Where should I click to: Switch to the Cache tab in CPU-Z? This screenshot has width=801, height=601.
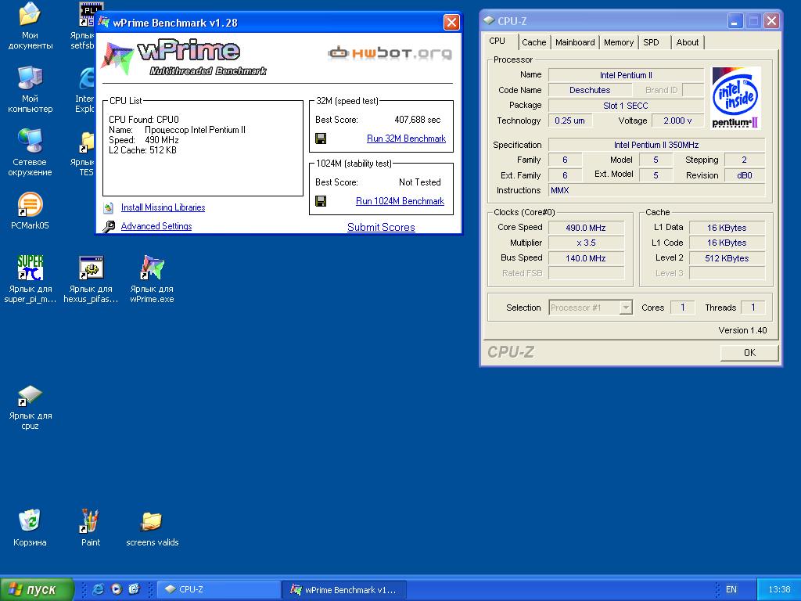[533, 42]
